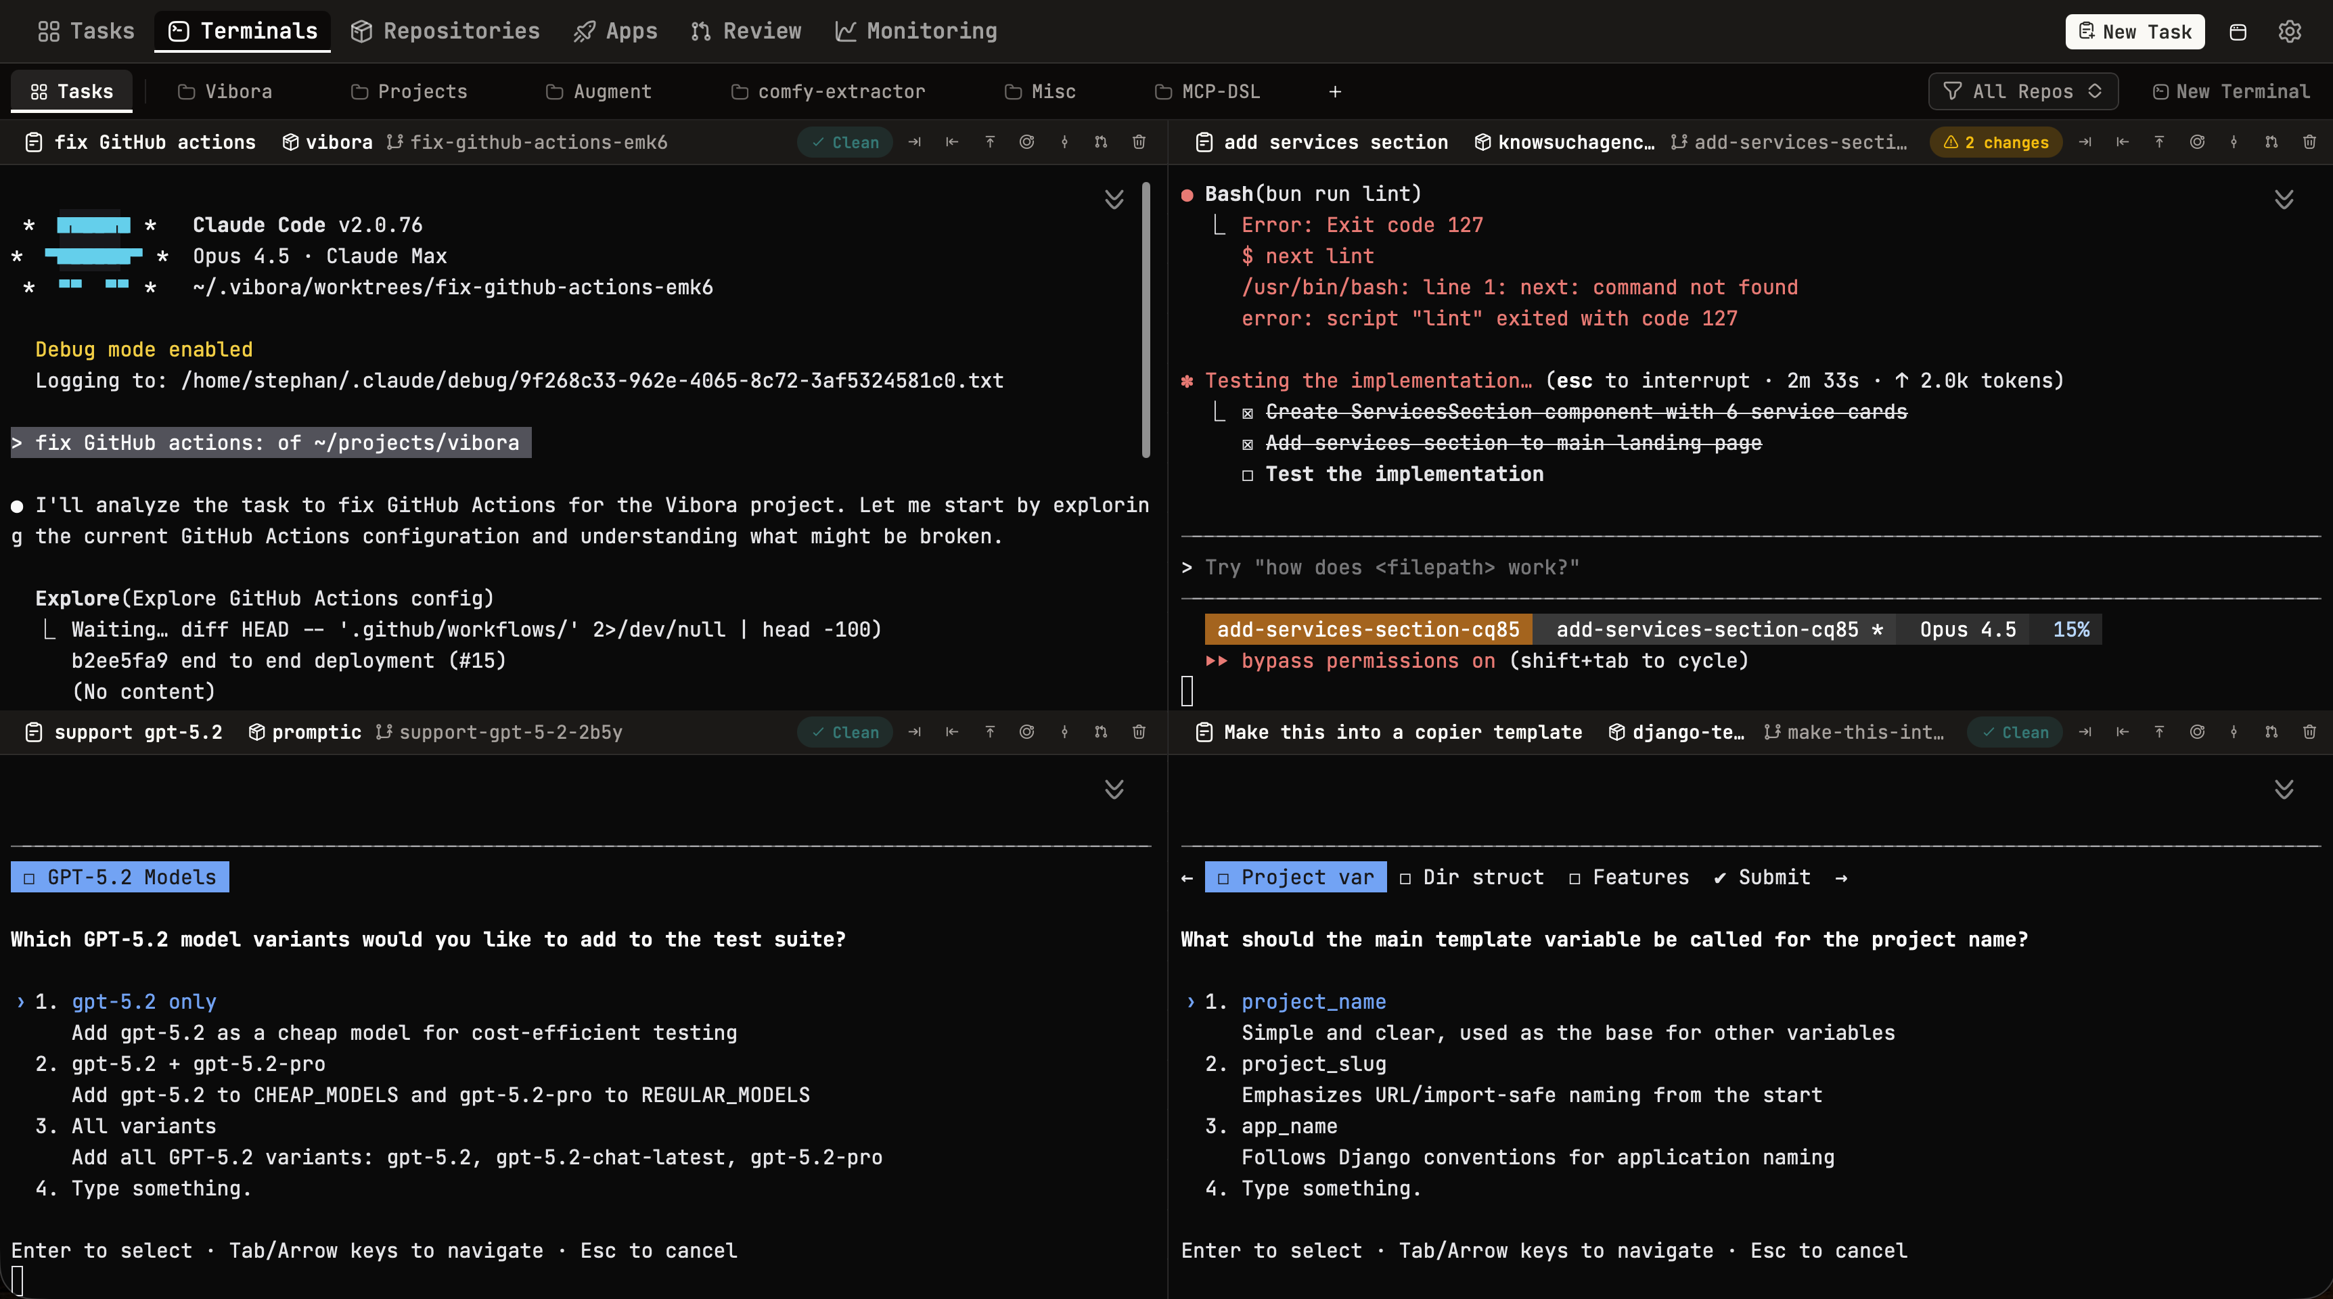The image size is (2333, 1299).
Task: Click the 2 changes status badge
Action: click(x=1996, y=142)
